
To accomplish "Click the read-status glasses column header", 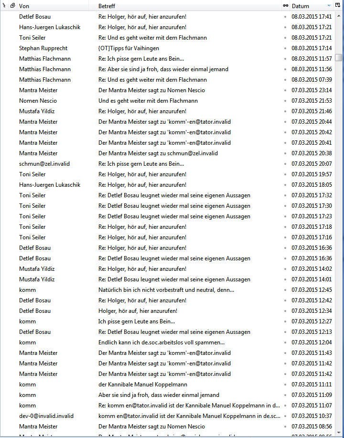I will click(x=285, y=6).
